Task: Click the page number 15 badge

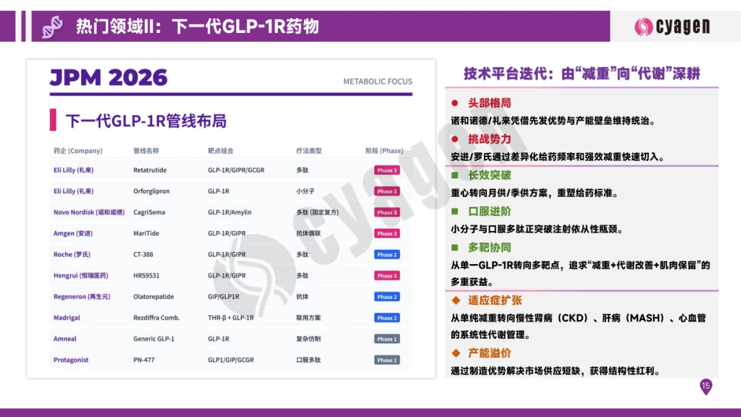Action: pos(705,386)
